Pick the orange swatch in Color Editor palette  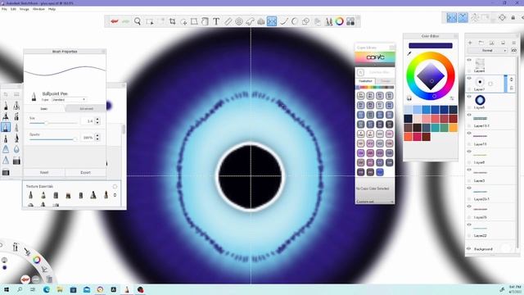pyautogui.click(x=453, y=128)
